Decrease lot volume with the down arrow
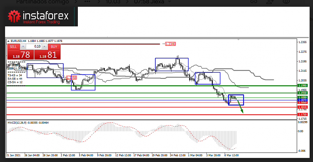 pos(23,46)
